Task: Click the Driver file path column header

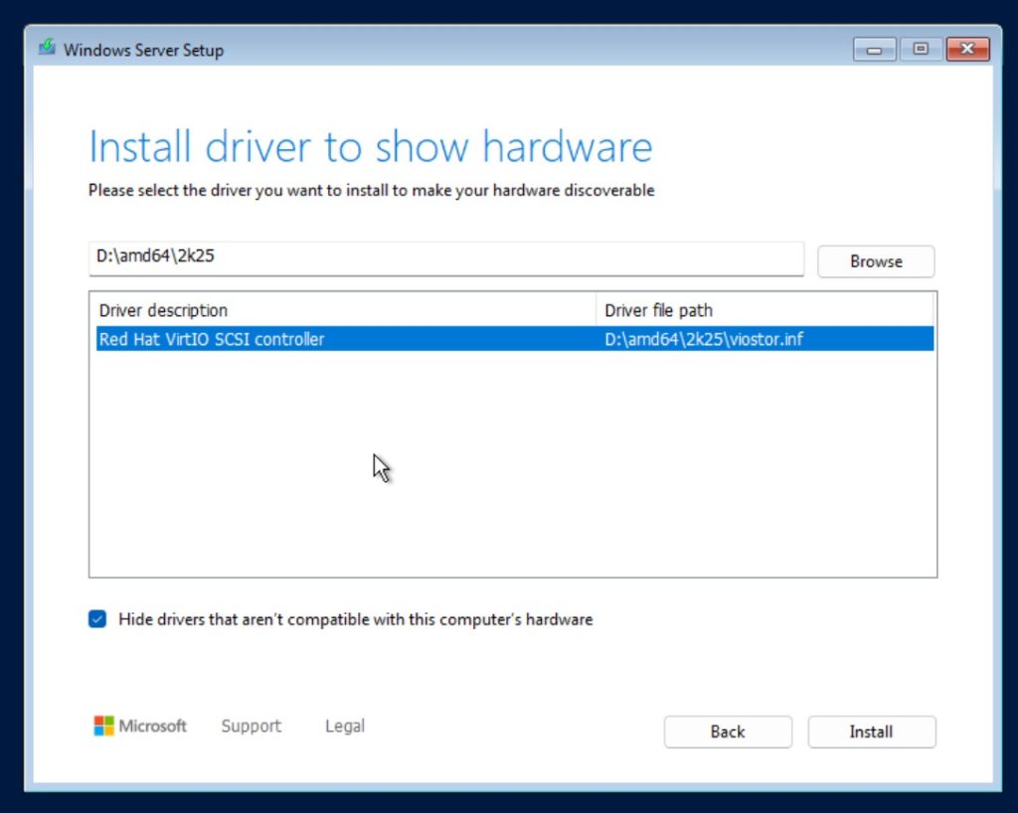Action: (x=658, y=310)
